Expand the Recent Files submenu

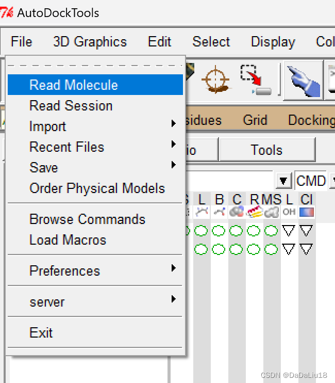pos(95,147)
